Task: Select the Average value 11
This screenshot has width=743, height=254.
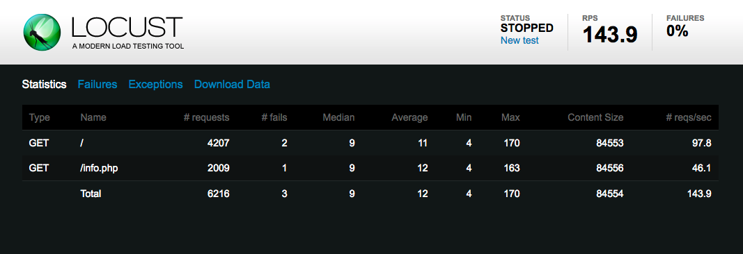Action: click(x=423, y=143)
